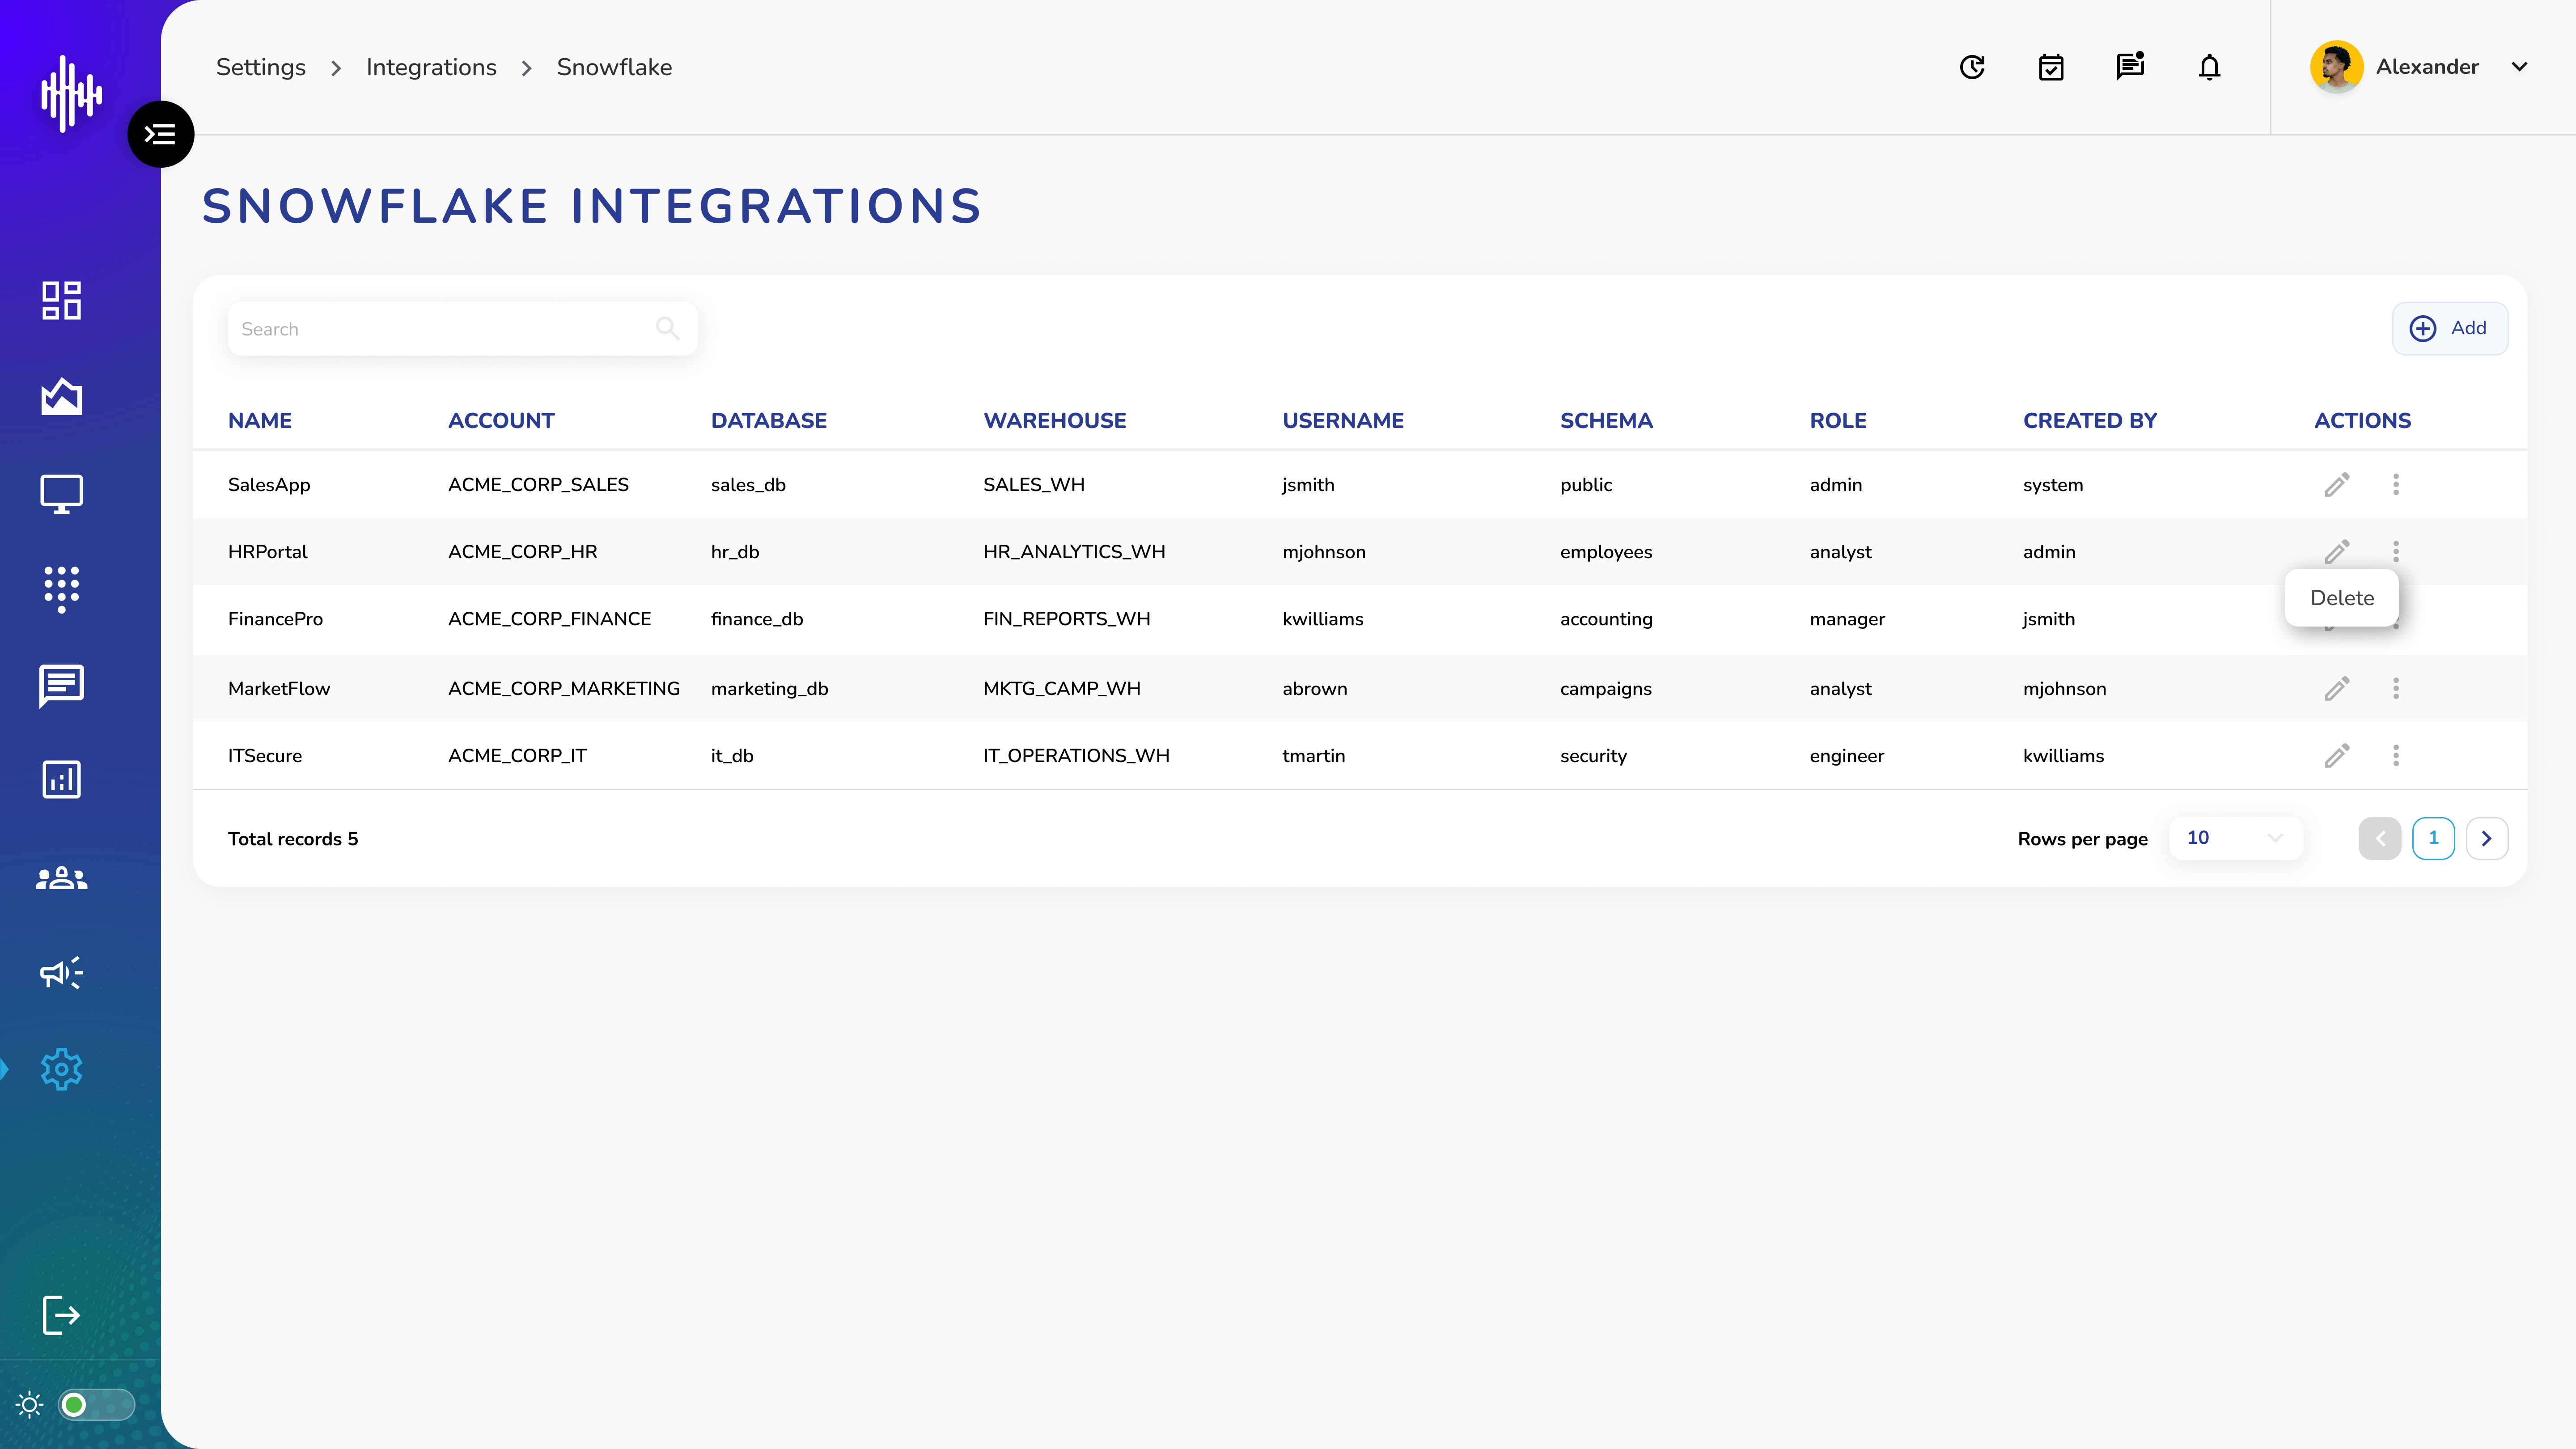
Task: Click ACME_CORP_MARKETING account cell
Action: (x=564, y=689)
